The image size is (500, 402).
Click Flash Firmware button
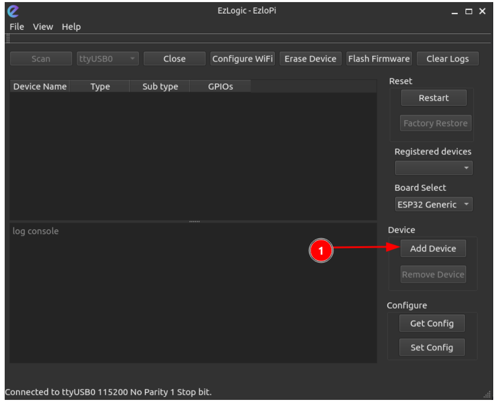(x=379, y=59)
